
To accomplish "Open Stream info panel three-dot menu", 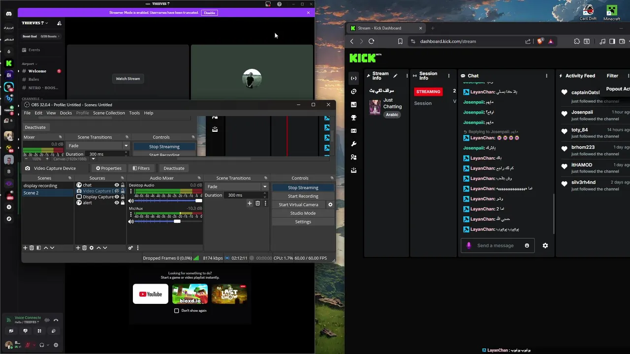I will (407, 76).
